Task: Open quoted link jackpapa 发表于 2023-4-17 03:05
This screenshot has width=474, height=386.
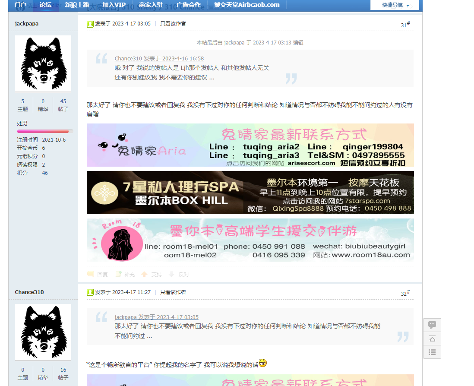Action: (156, 317)
